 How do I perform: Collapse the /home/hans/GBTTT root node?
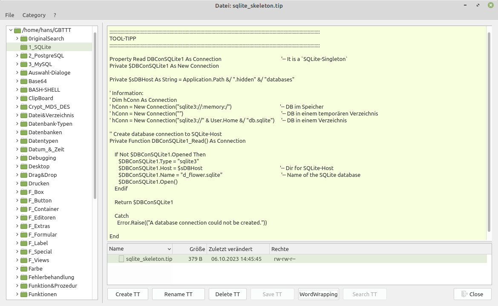click(x=10, y=30)
